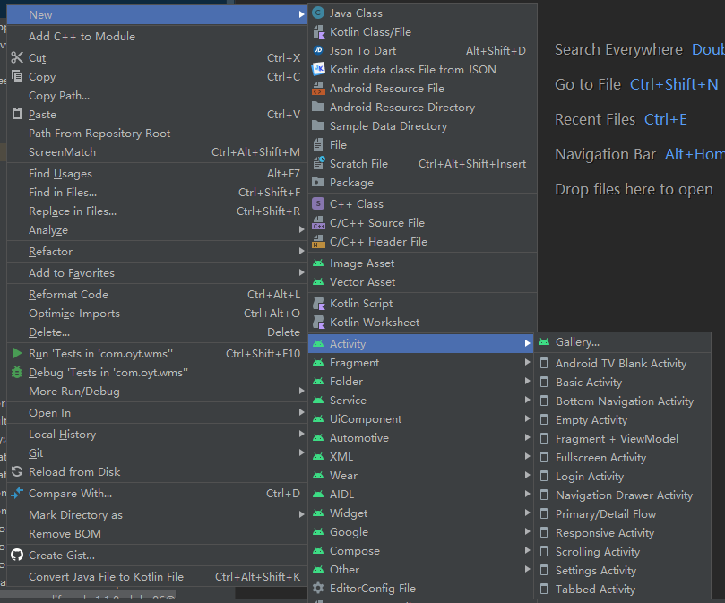725x603 pixels.
Task: Select Settings Activity template
Action: click(x=622, y=571)
